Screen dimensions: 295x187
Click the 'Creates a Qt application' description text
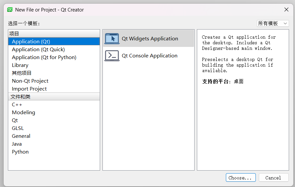click(239, 43)
